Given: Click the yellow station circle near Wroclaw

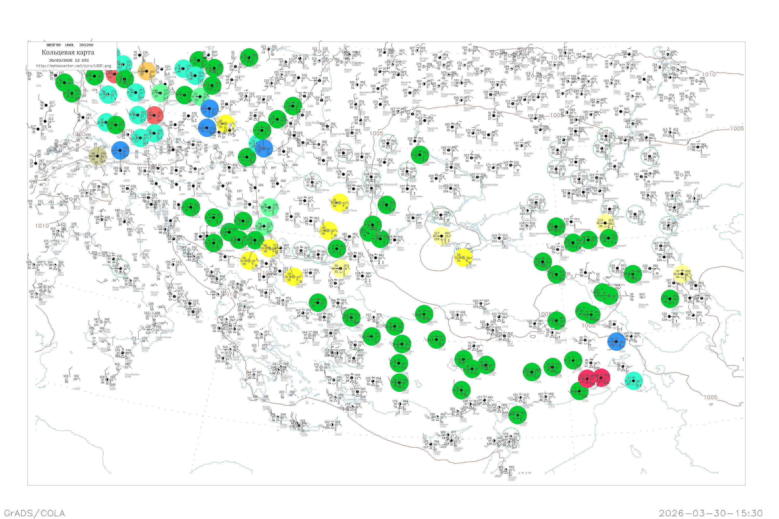Looking at the screenshot, I should point(226,124).
